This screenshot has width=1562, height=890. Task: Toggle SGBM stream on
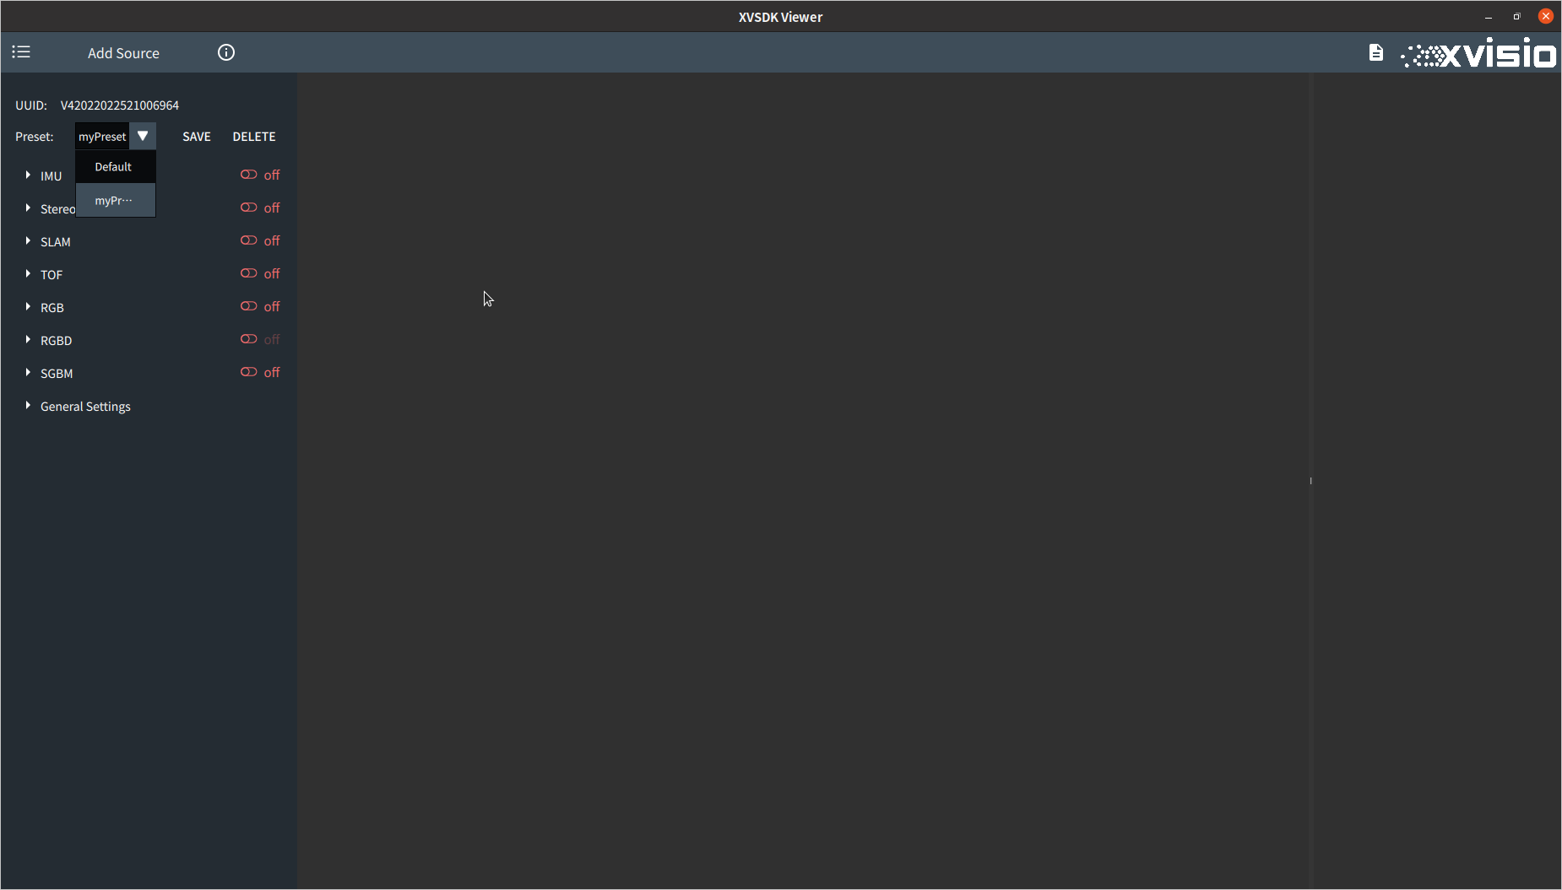pos(248,372)
